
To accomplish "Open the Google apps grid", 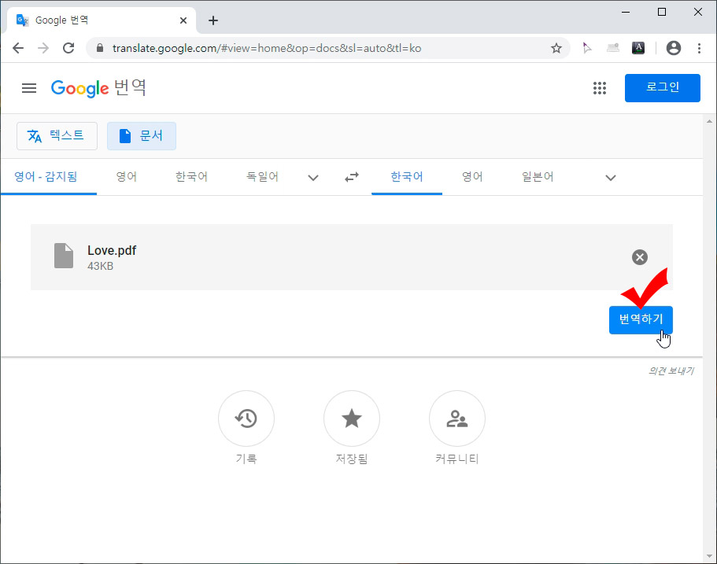I will 600,88.
